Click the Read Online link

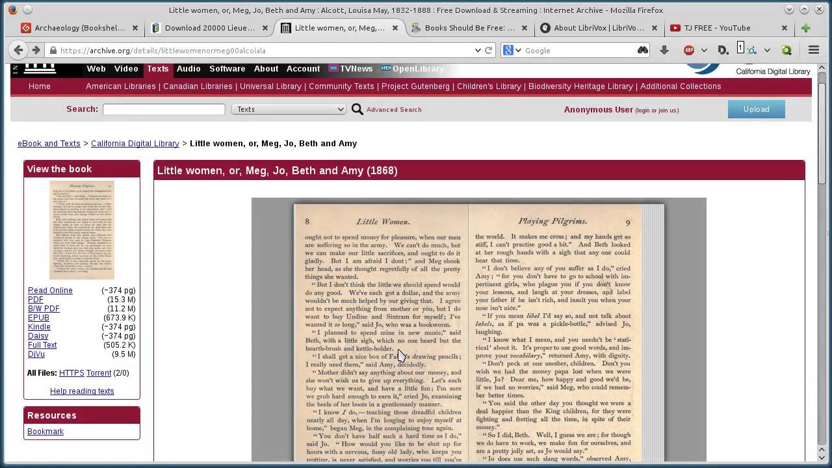coord(50,291)
